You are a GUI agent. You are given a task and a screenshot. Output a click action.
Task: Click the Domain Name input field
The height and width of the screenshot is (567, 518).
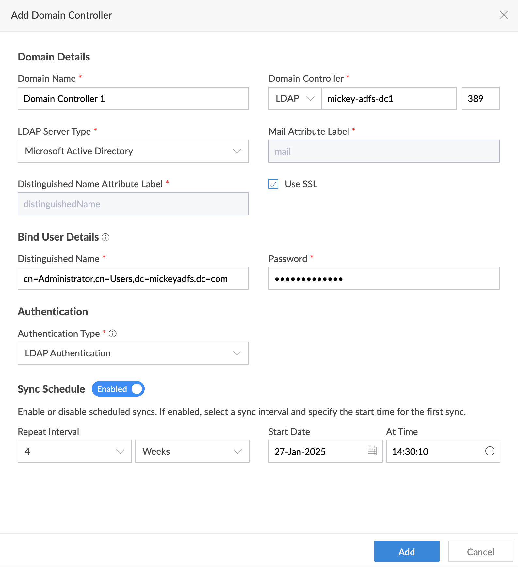[133, 98]
